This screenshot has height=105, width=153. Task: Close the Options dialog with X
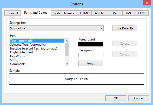(147, 3)
